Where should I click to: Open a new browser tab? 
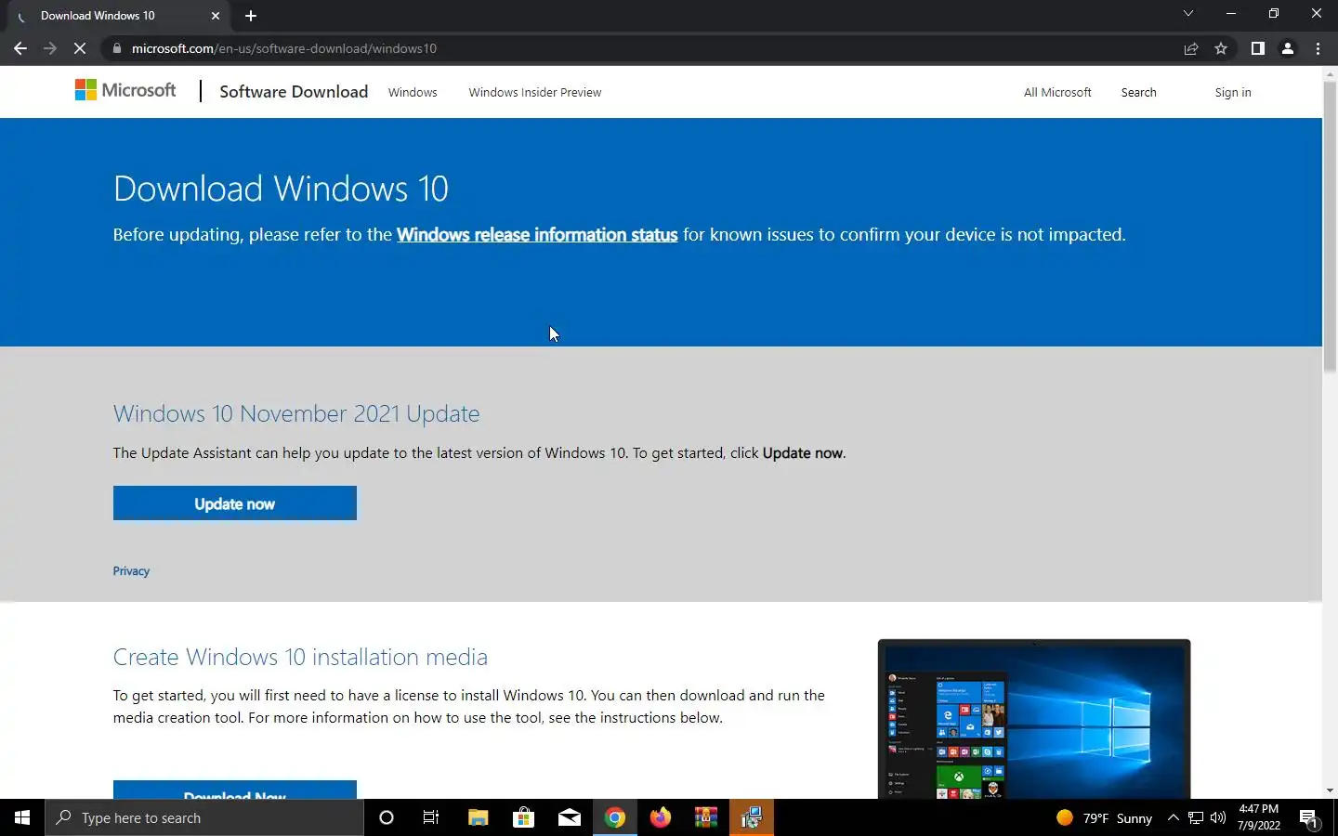coord(251,16)
